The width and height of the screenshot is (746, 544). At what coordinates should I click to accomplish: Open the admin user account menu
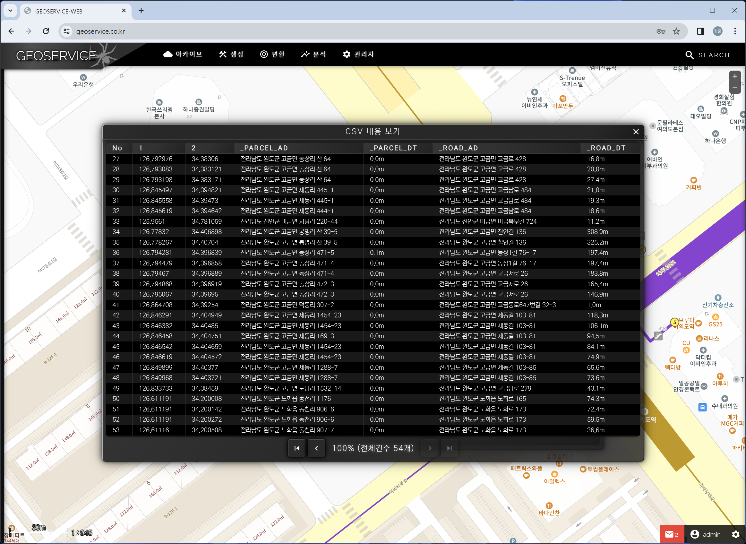(x=705, y=534)
